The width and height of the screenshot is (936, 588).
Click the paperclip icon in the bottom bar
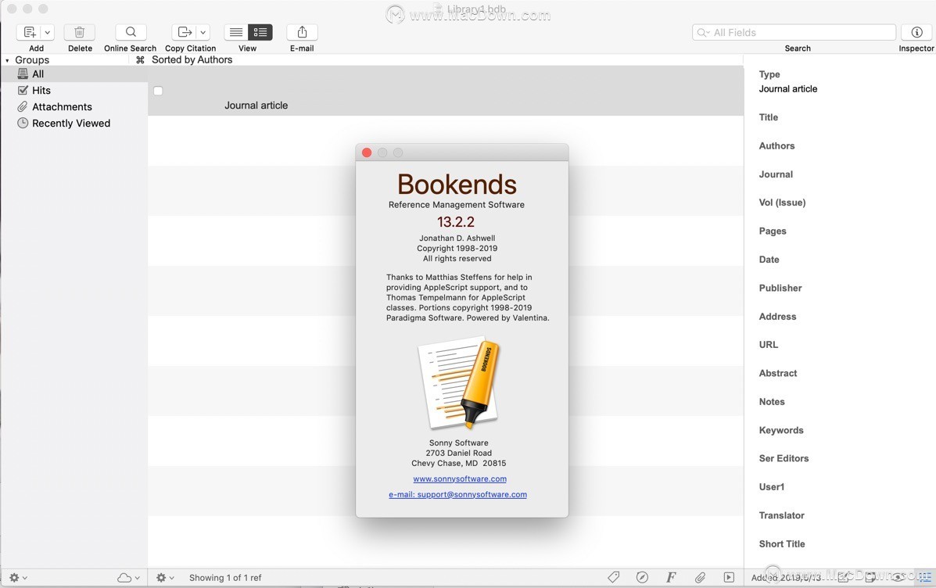700,577
